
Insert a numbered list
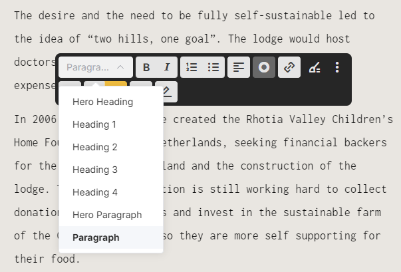(x=192, y=67)
